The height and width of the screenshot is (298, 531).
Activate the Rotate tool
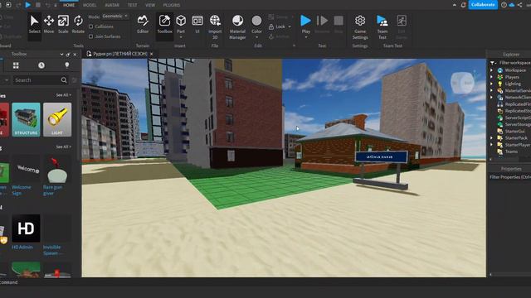(78, 24)
